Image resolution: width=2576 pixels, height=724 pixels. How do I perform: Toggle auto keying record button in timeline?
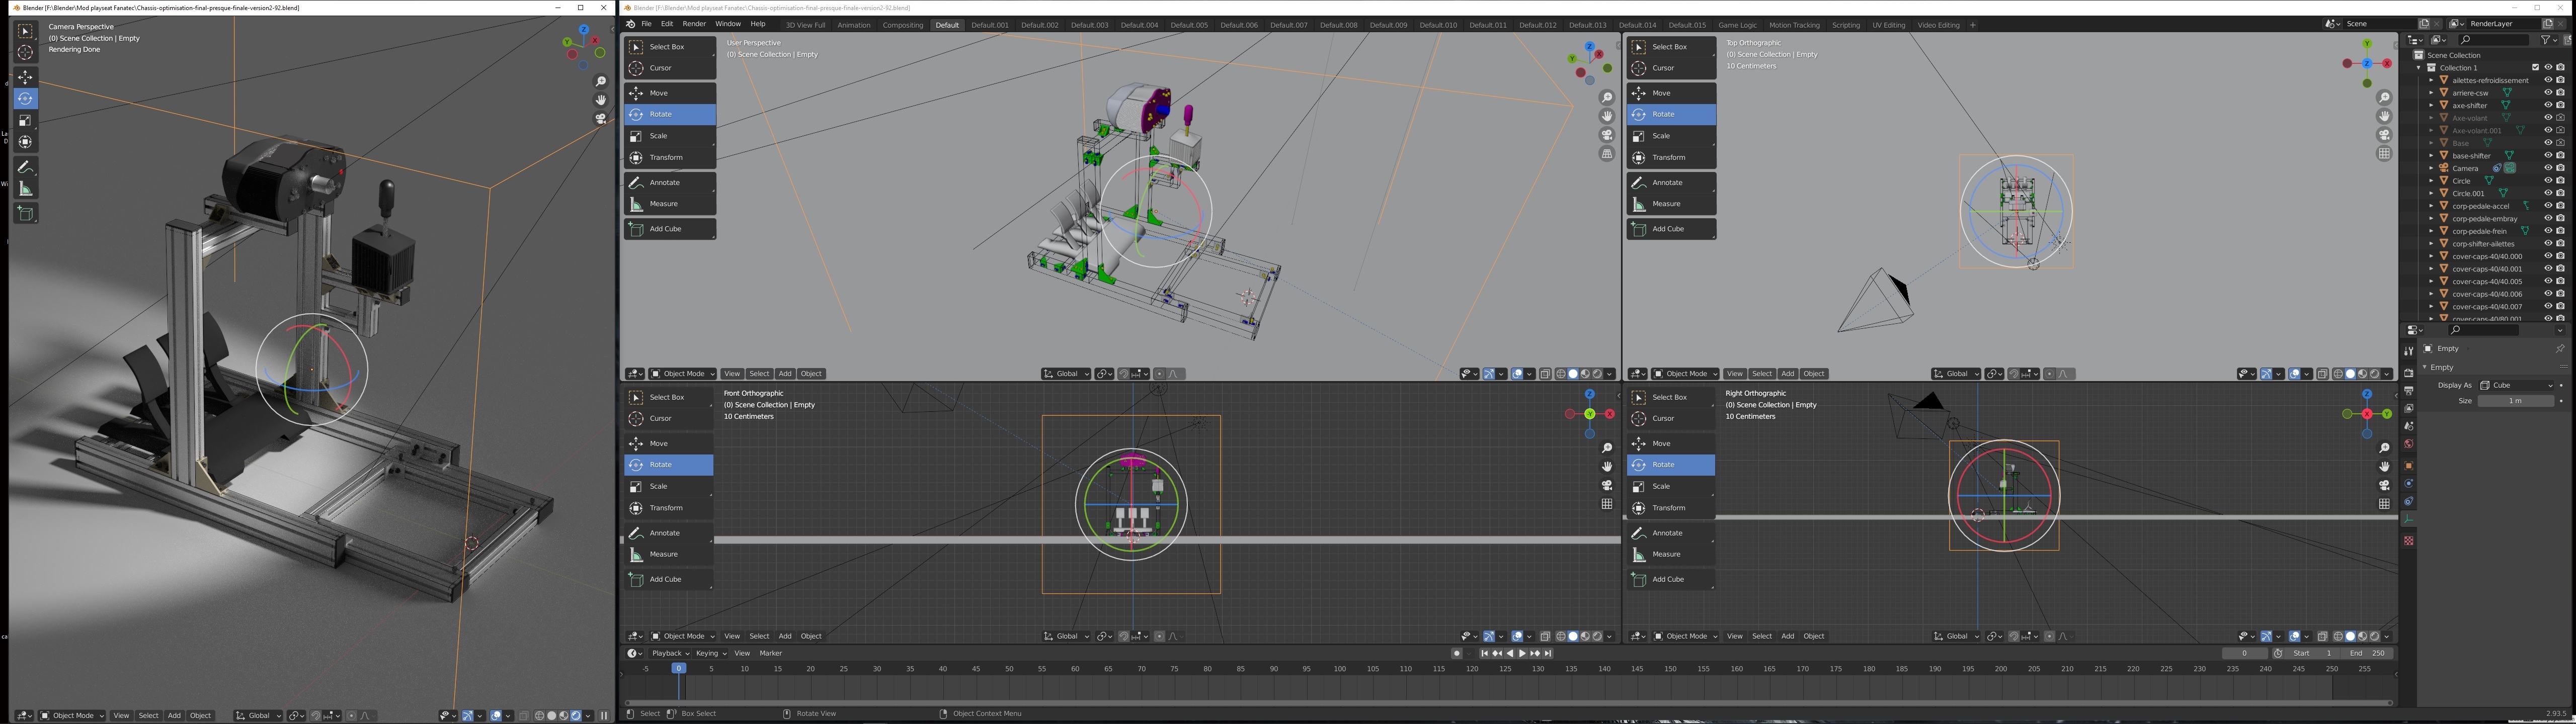point(1457,654)
